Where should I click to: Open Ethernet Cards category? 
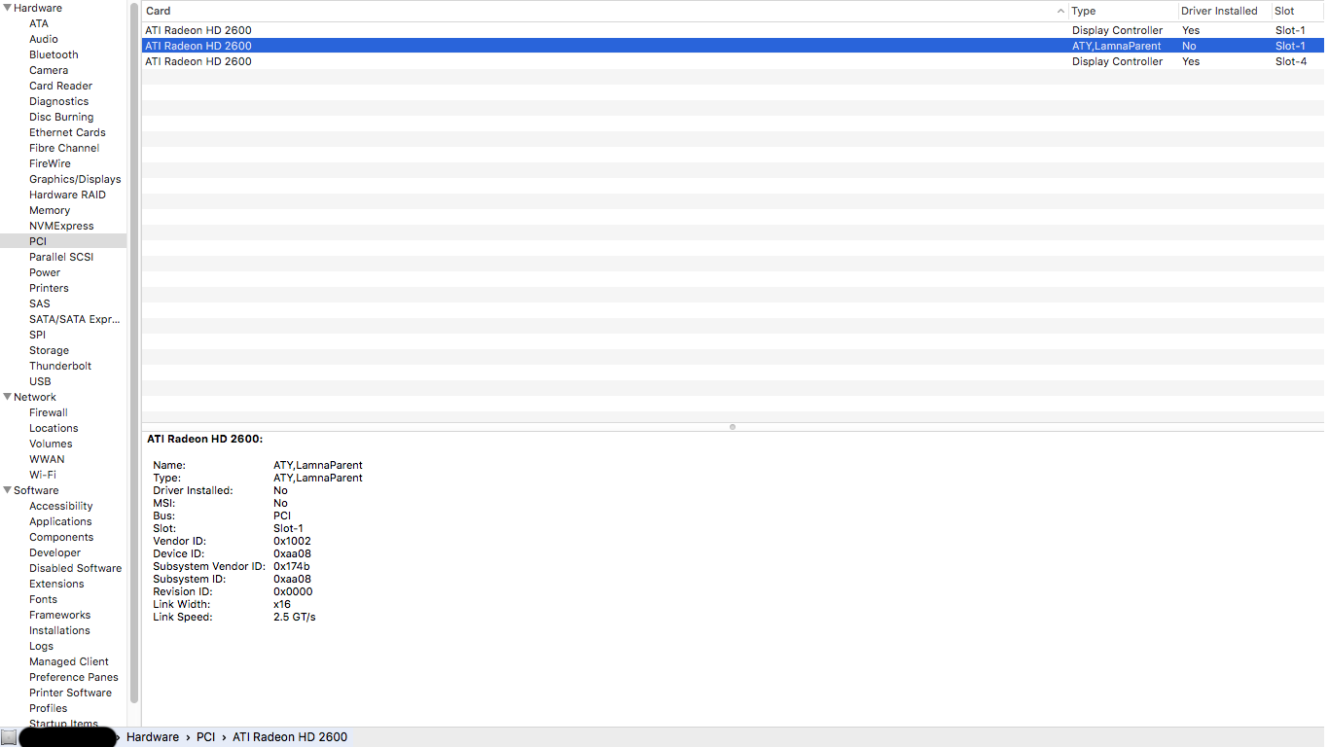(67, 132)
